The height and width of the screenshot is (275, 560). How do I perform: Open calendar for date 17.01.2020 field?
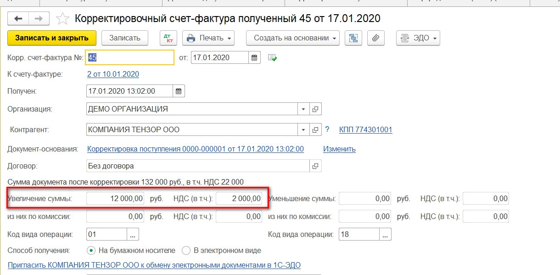pos(255,57)
